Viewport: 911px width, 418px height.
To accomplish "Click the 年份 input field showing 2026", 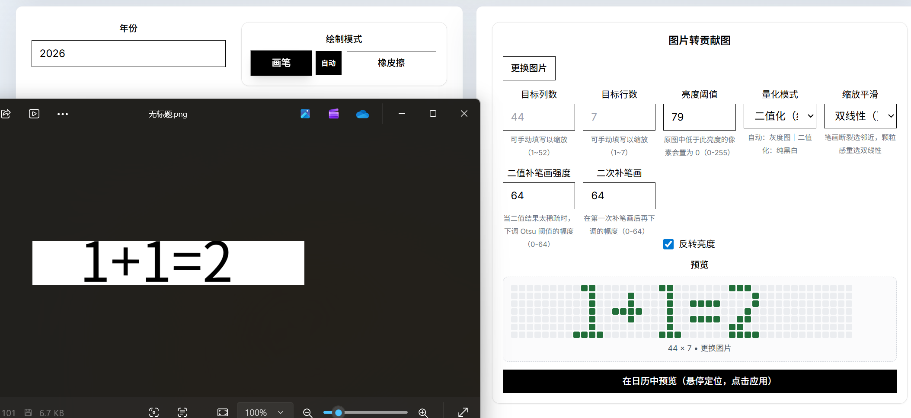I will pyautogui.click(x=128, y=54).
